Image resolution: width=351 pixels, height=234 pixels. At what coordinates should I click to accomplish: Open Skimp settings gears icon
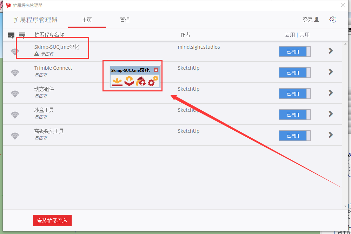[153, 81]
